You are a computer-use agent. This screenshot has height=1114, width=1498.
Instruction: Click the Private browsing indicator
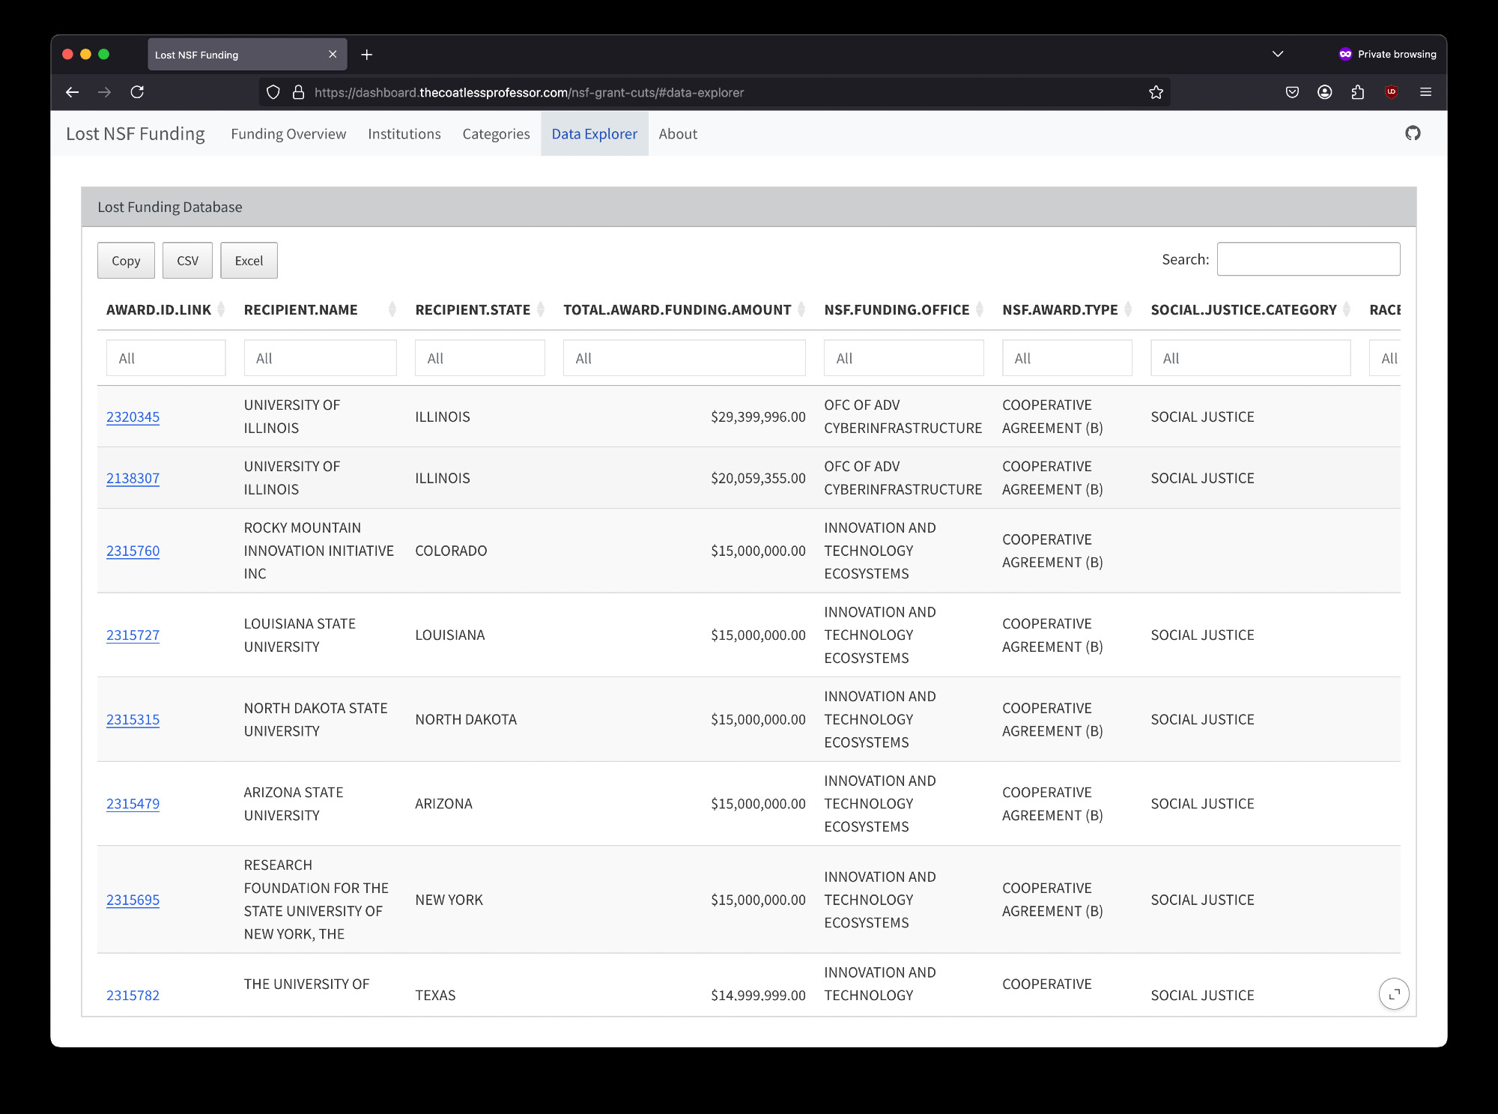click(x=1387, y=54)
